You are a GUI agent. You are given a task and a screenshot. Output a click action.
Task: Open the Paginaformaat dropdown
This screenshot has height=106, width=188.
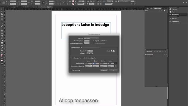tap(90, 47)
